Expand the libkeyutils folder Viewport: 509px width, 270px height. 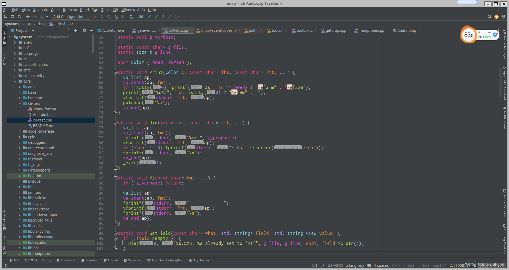pos(20,242)
